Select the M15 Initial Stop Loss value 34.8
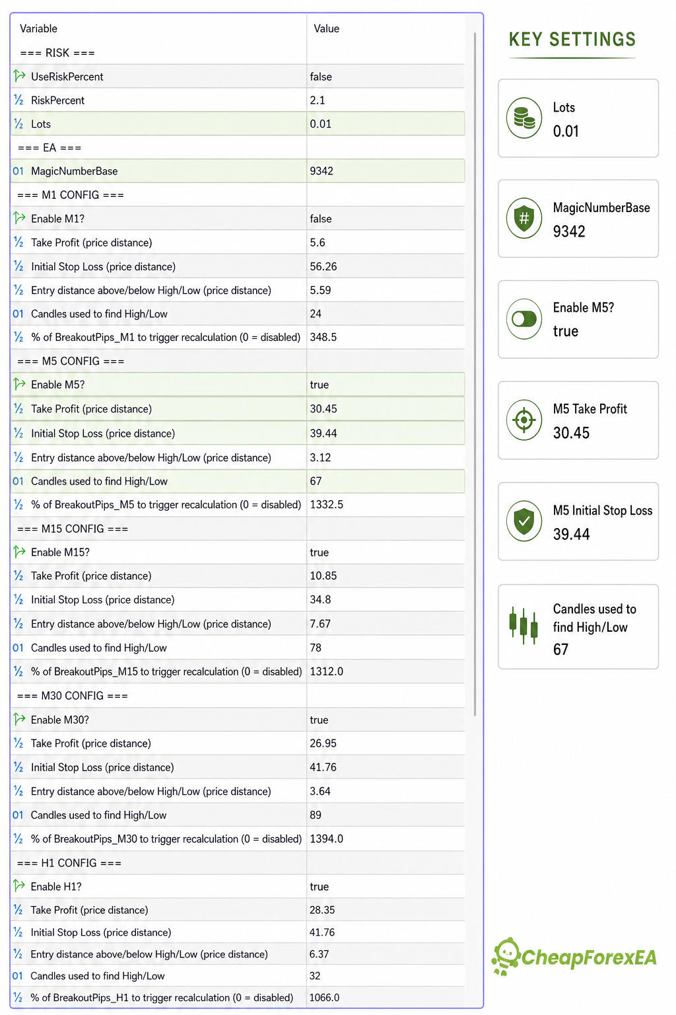The width and height of the screenshot is (676, 1015). [x=320, y=600]
